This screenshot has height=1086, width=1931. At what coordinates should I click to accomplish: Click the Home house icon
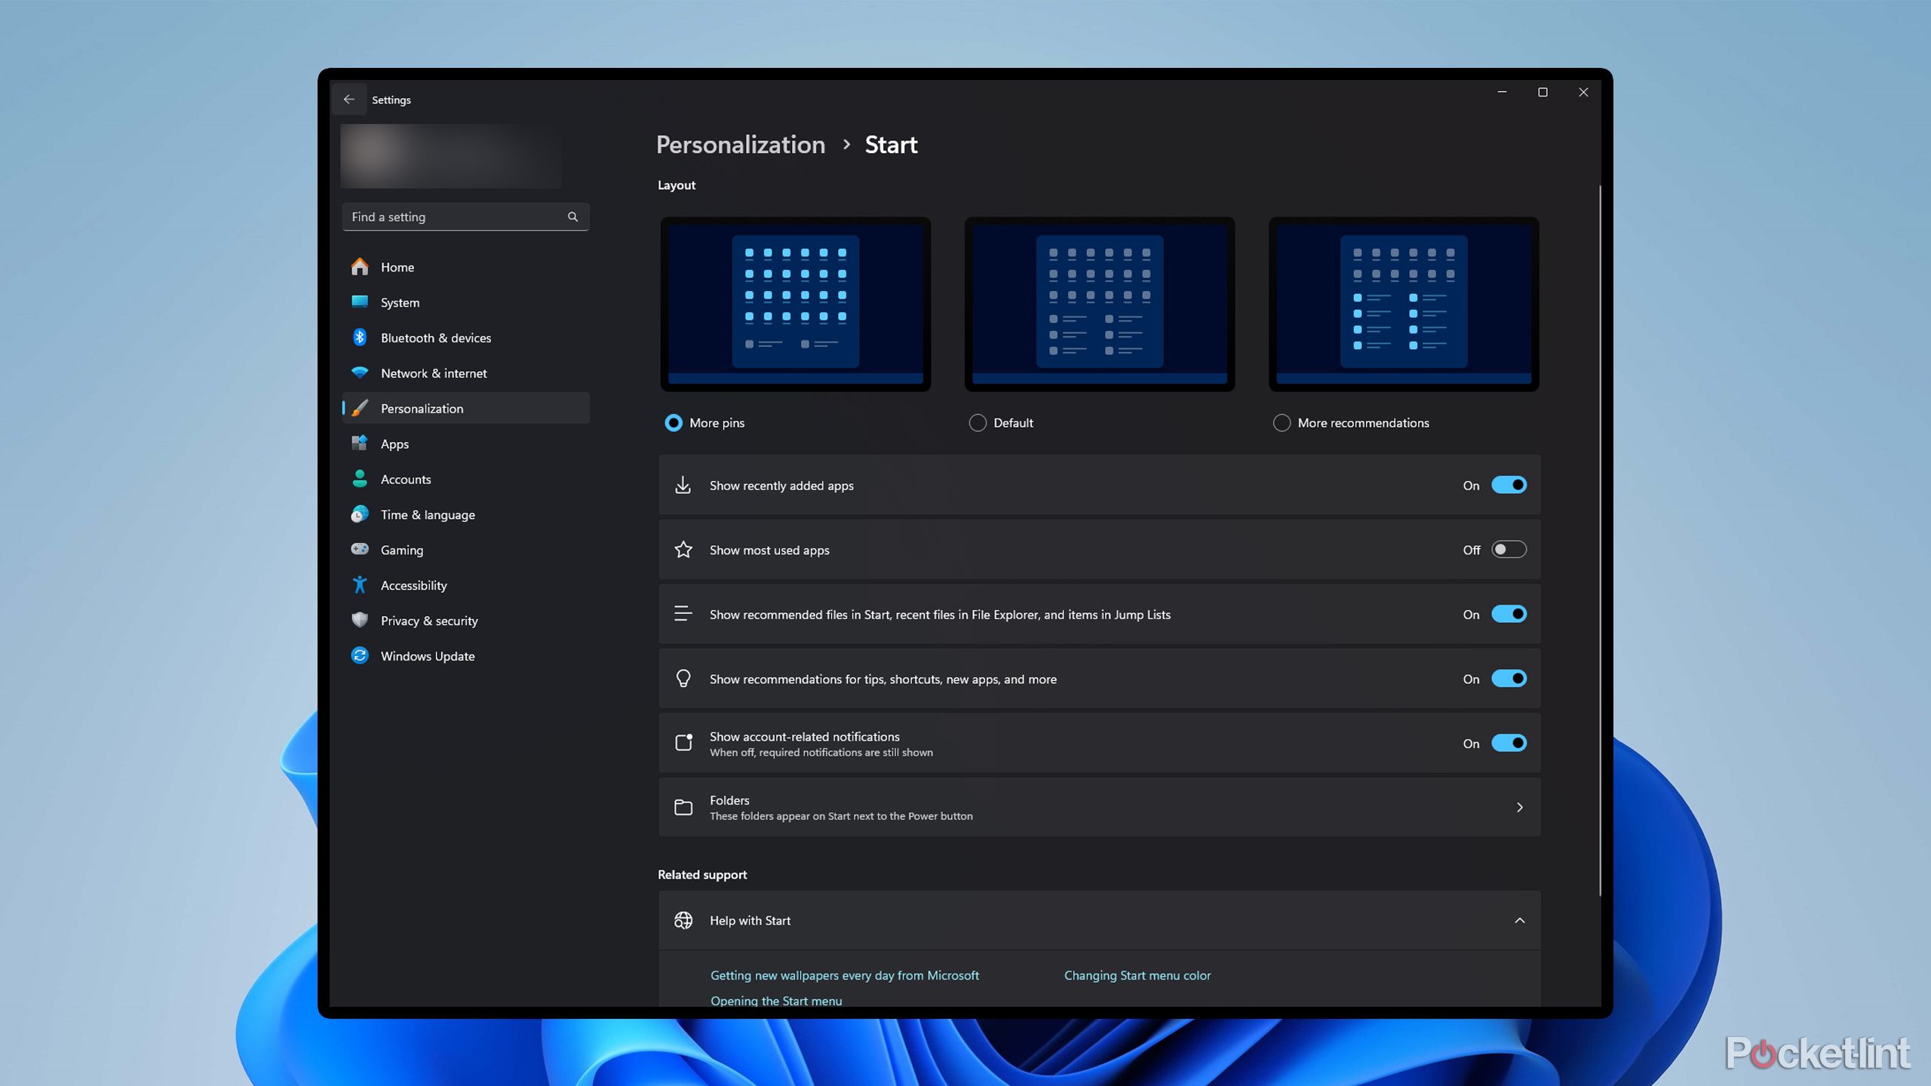point(360,267)
